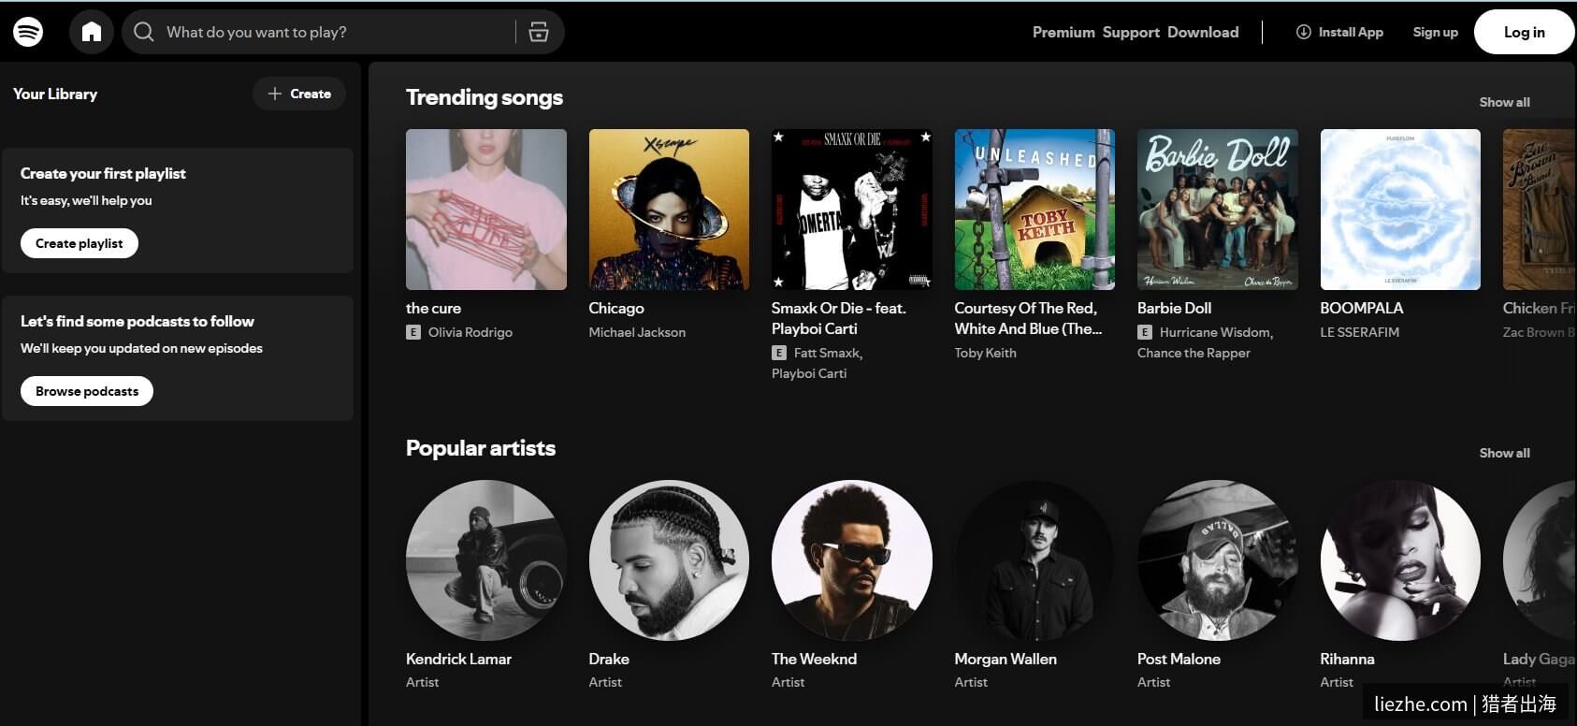
Task: Open the Browse icon in search bar
Action: [x=539, y=32]
